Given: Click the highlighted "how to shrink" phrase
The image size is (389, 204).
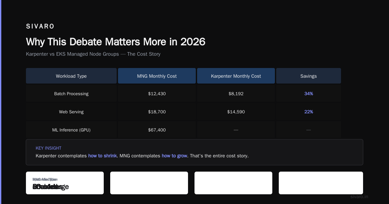Looking at the screenshot, I should coord(102,156).
